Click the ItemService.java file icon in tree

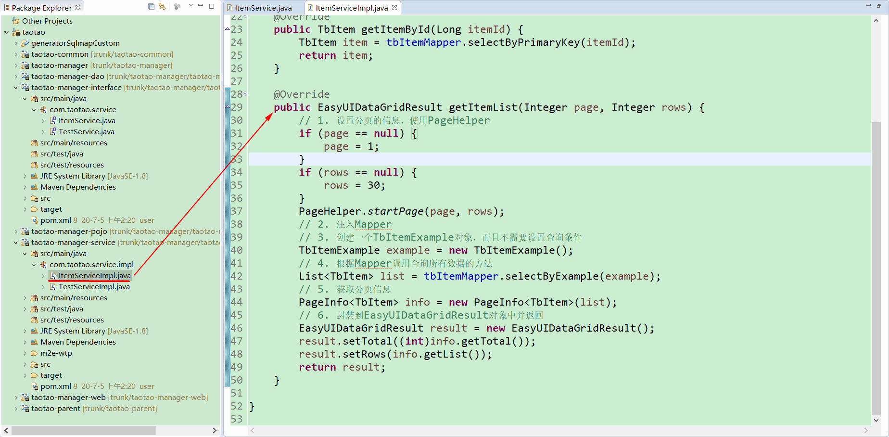tap(53, 120)
